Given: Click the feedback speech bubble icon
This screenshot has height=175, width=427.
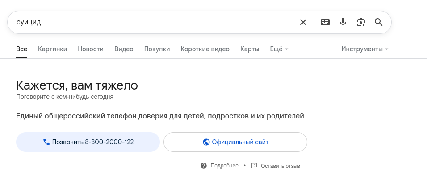Looking at the screenshot, I should (254, 166).
